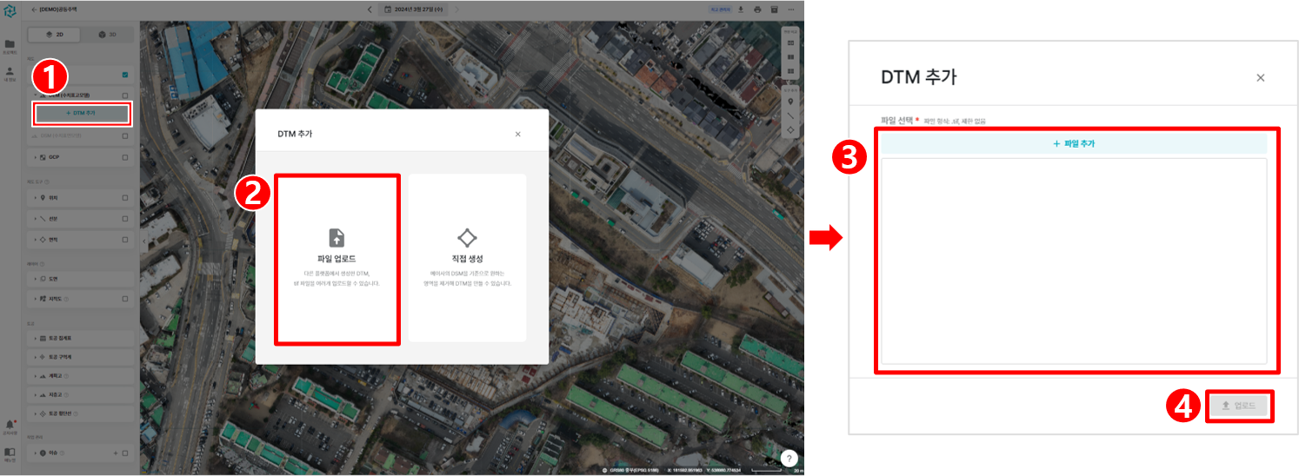This screenshot has width=1299, height=476.
Task: Click the printer icon in top toolbar
Action: [757, 9]
